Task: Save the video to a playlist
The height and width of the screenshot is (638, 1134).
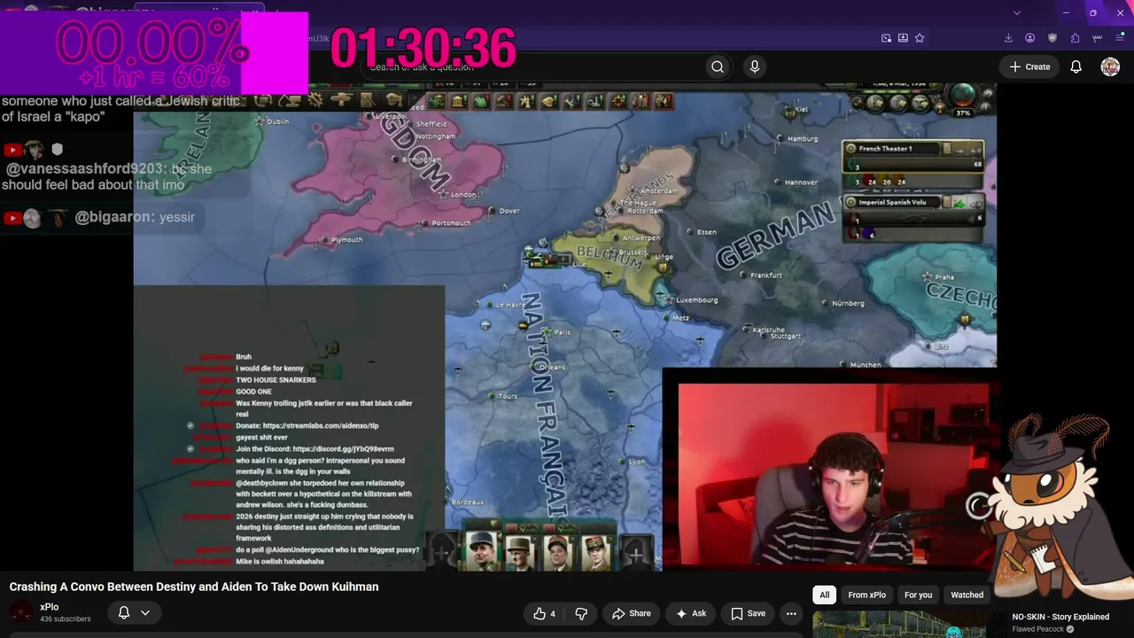Action: tap(749, 613)
